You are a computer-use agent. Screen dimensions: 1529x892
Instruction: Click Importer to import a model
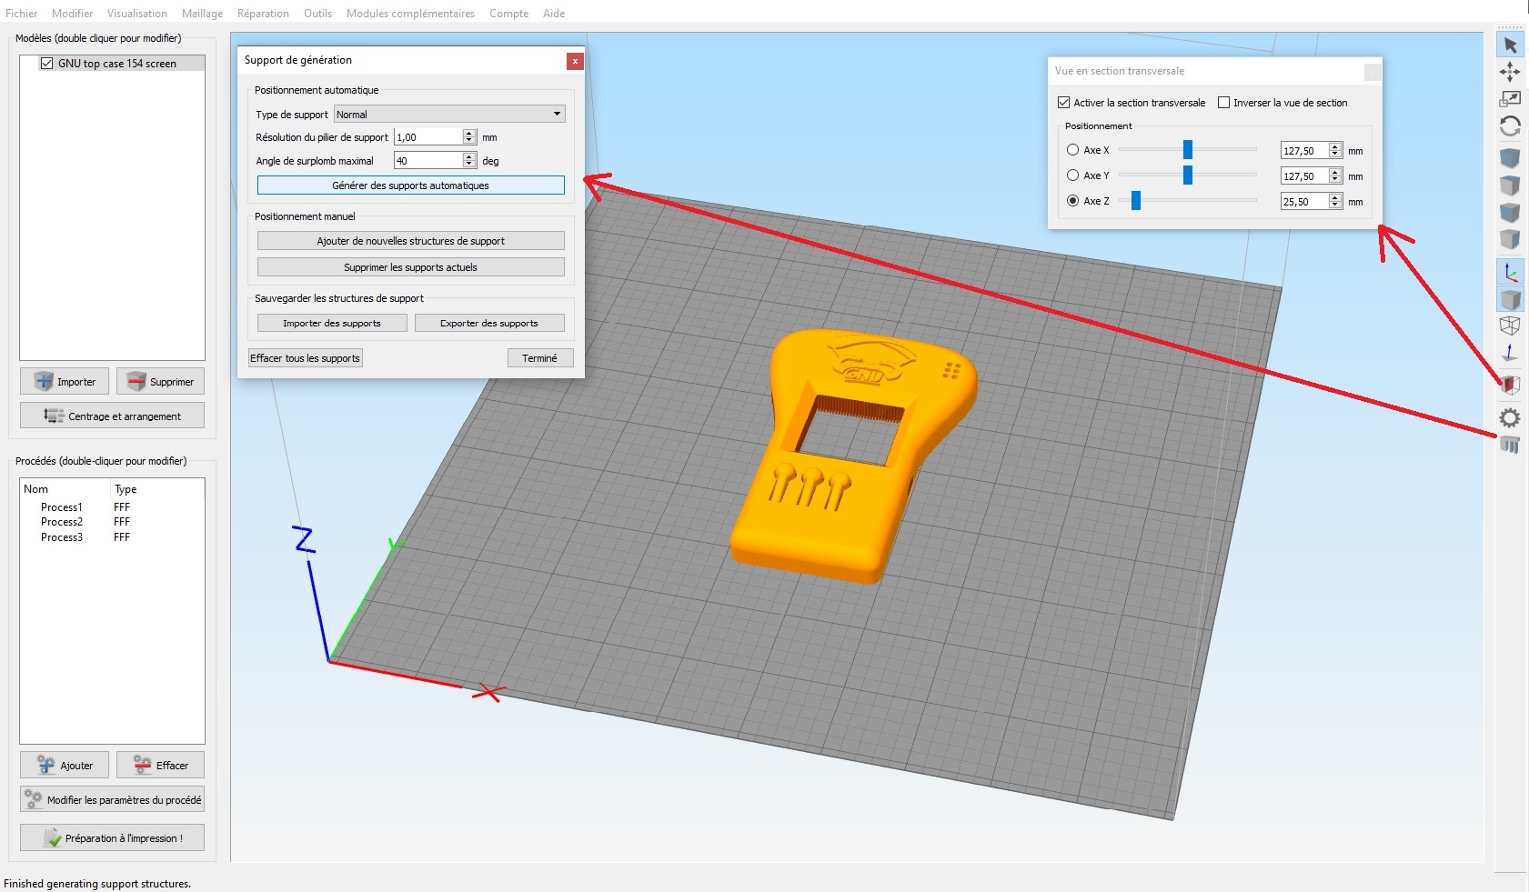pos(65,382)
